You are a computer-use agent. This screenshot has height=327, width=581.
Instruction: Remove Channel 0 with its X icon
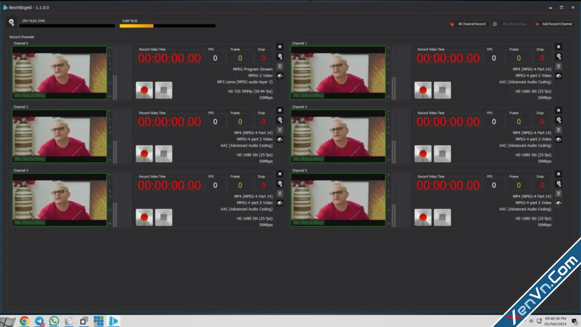click(280, 47)
